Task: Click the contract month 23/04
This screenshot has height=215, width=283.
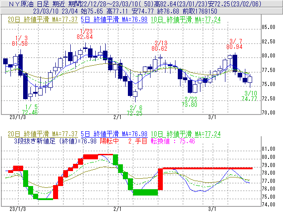Action: pyautogui.click(x=70, y=11)
